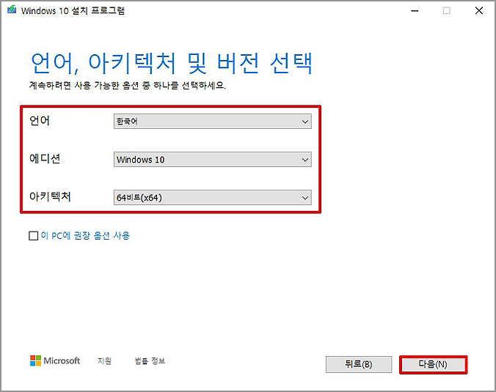Open the 에디션 dropdown showing Windows 10
Viewport: 496px width, 392px height.
(213, 160)
